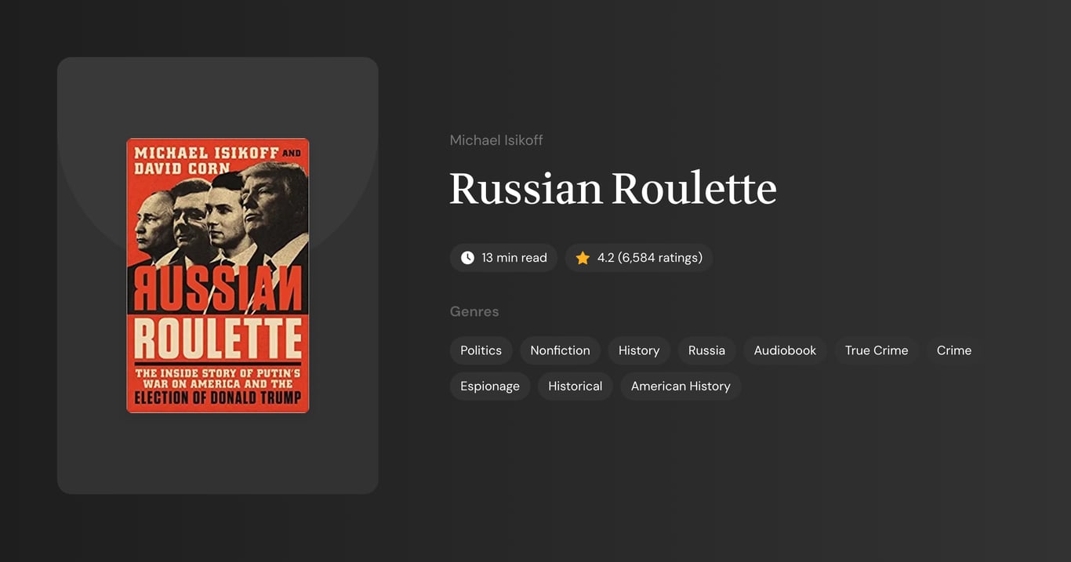Screen dimensions: 1071x562
Task: Click the Crime genre tag
Action: coord(953,350)
